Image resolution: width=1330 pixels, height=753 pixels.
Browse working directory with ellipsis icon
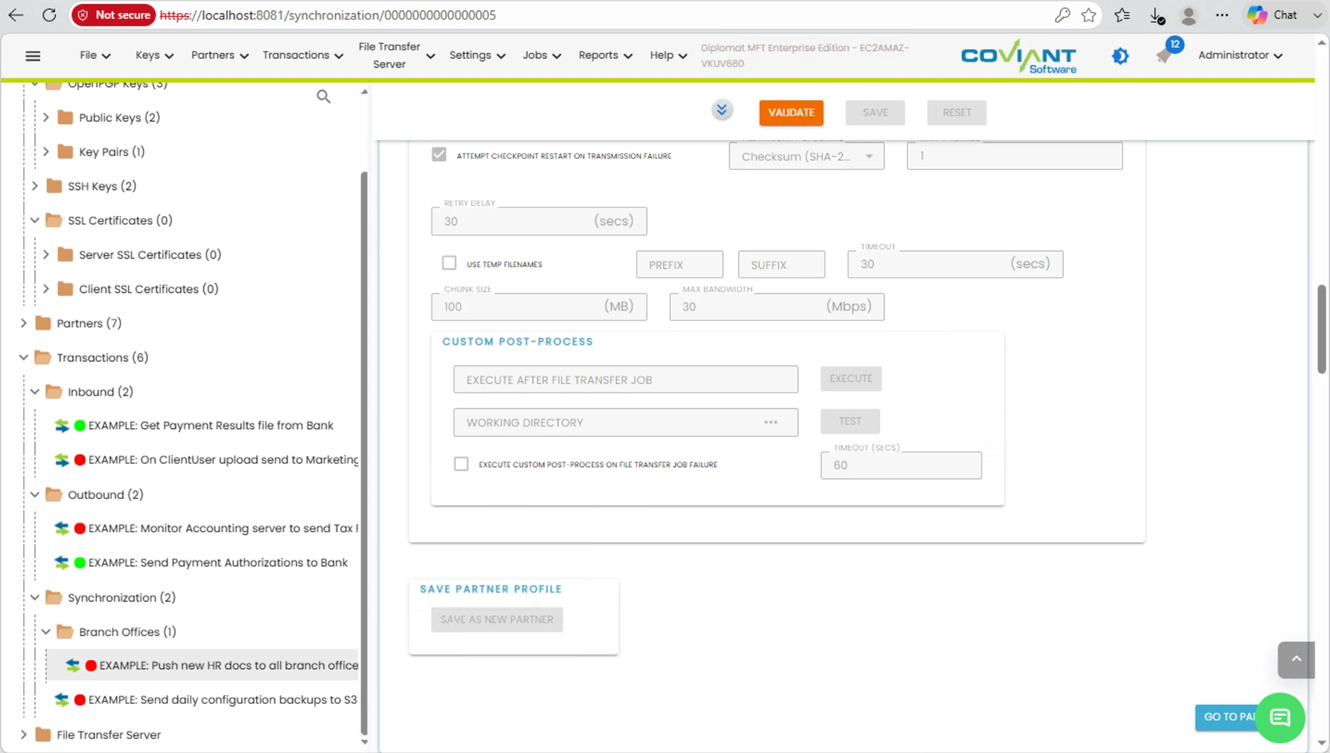coord(771,422)
